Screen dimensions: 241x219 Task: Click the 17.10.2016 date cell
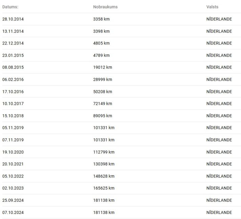(13, 92)
